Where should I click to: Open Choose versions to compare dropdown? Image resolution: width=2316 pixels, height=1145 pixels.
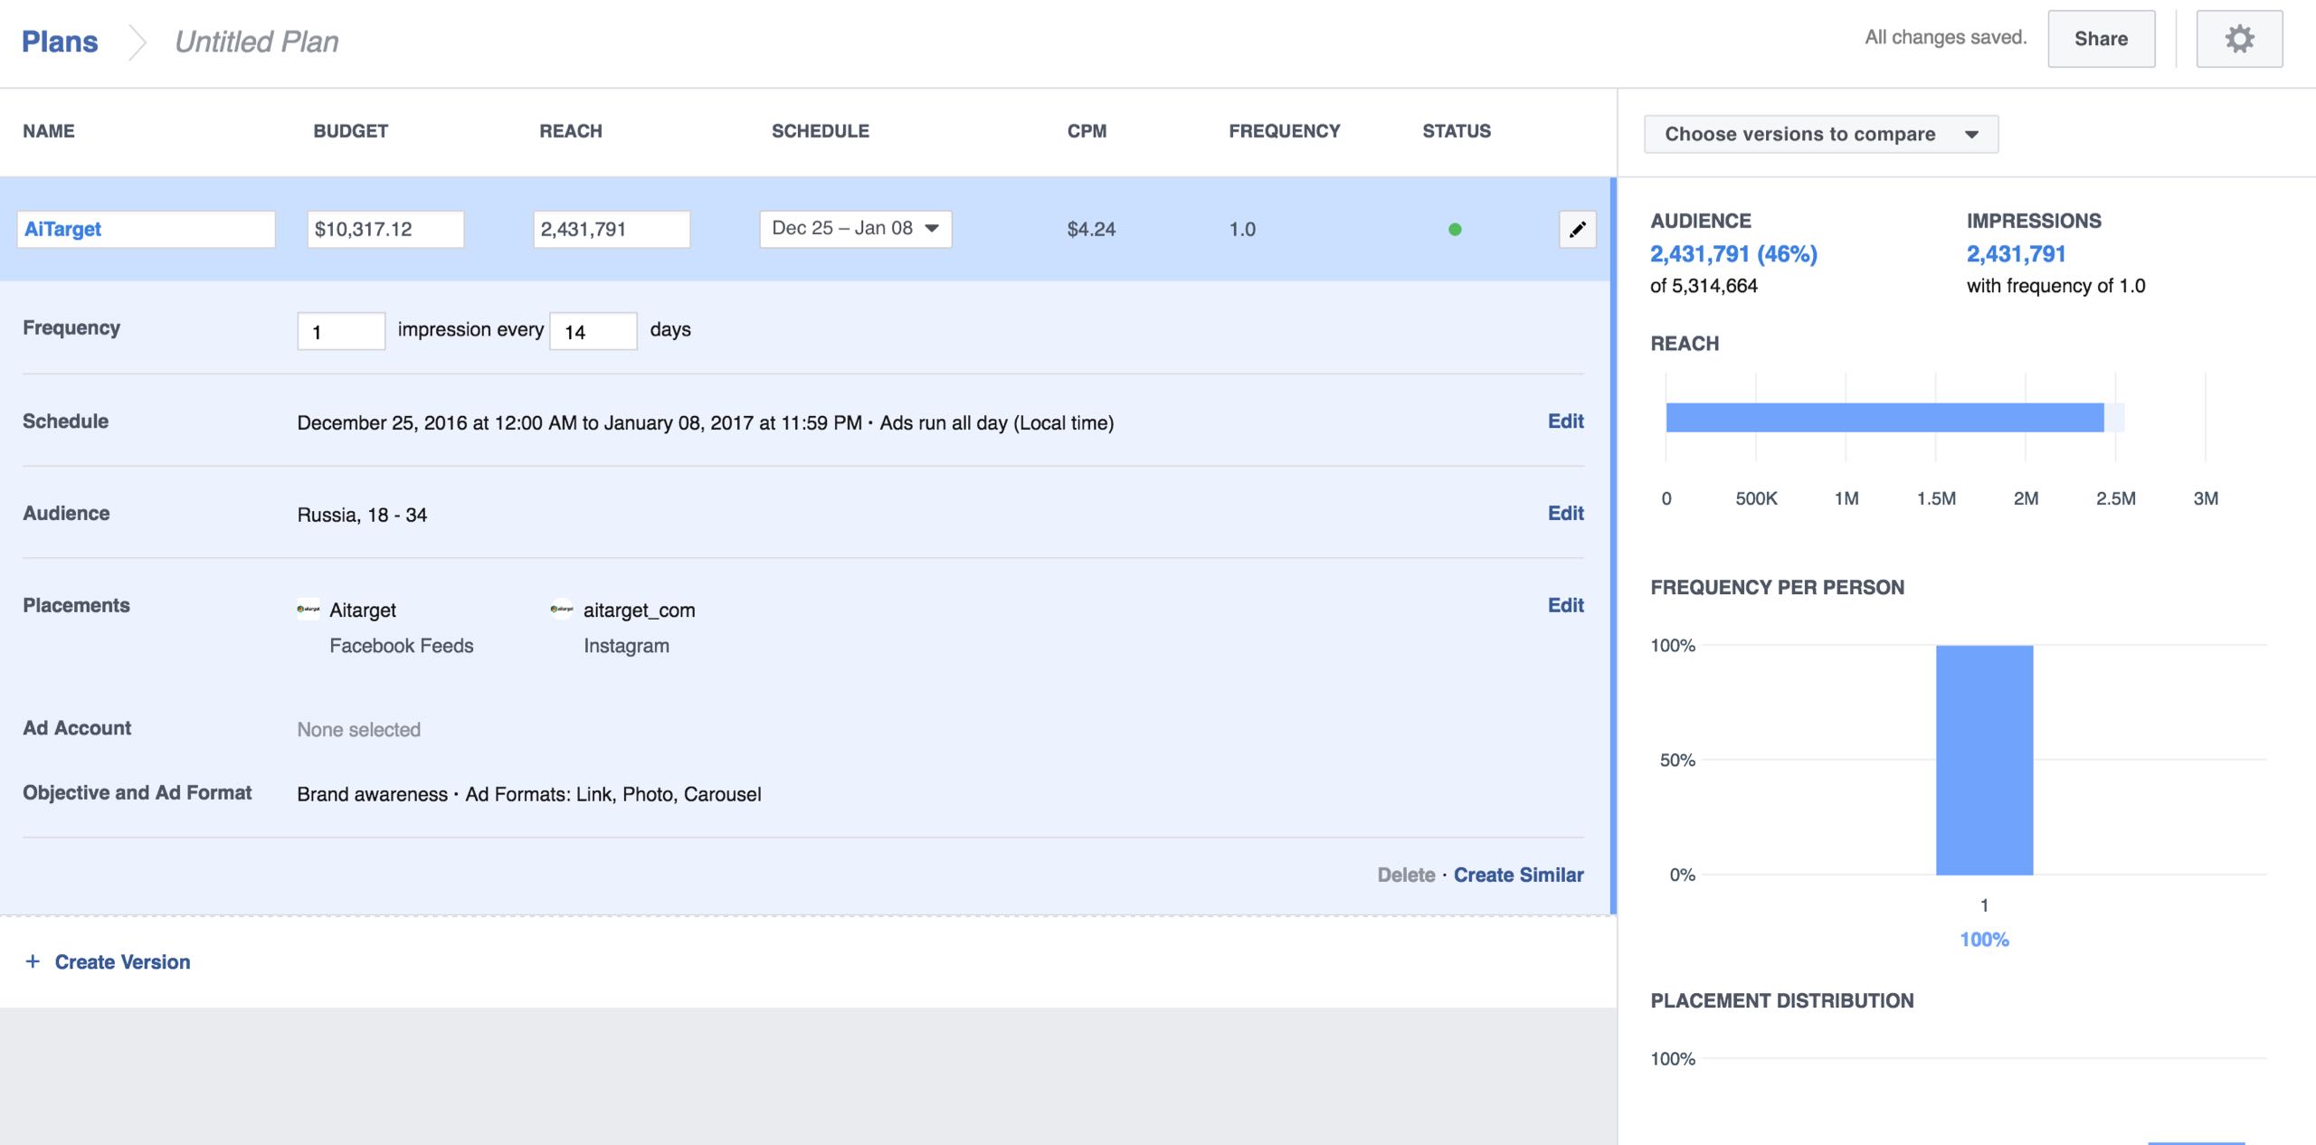[x=1820, y=134]
